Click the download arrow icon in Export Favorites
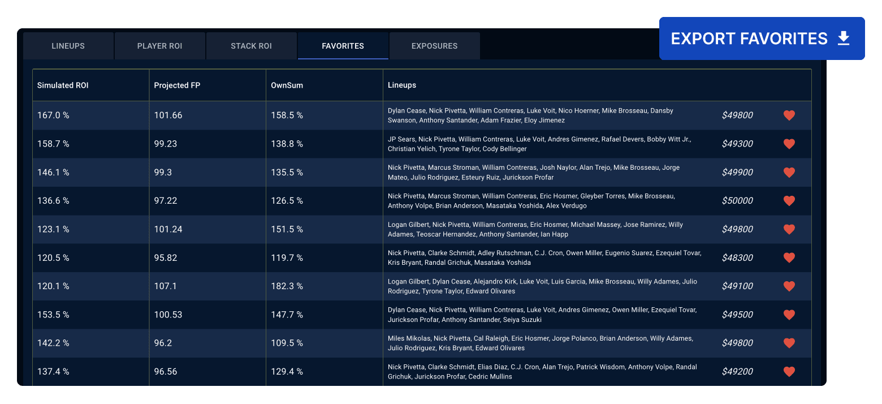882x404 pixels. point(844,38)
